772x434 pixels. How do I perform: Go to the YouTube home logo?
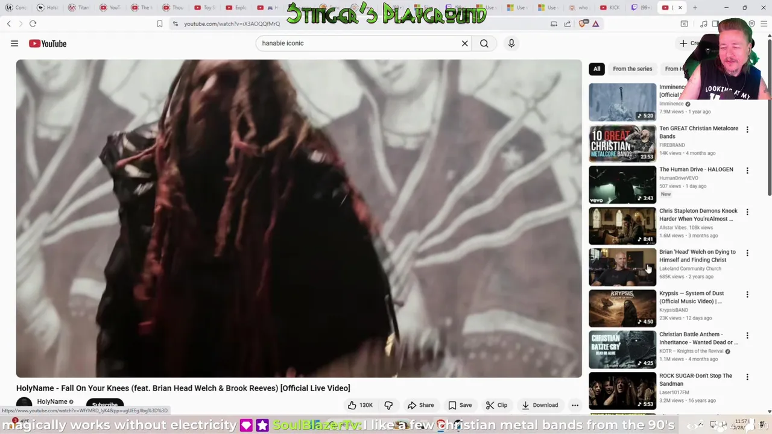[48, 43]
